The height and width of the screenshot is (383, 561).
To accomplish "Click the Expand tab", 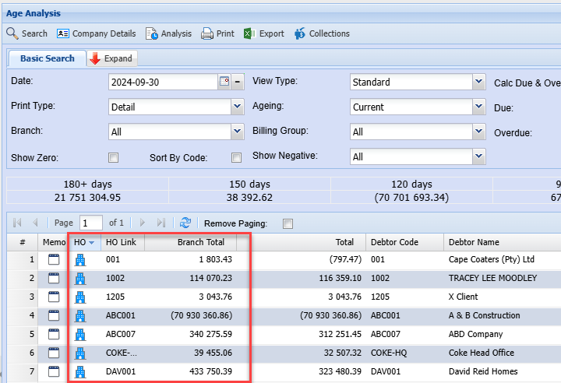I will [111, 58].
